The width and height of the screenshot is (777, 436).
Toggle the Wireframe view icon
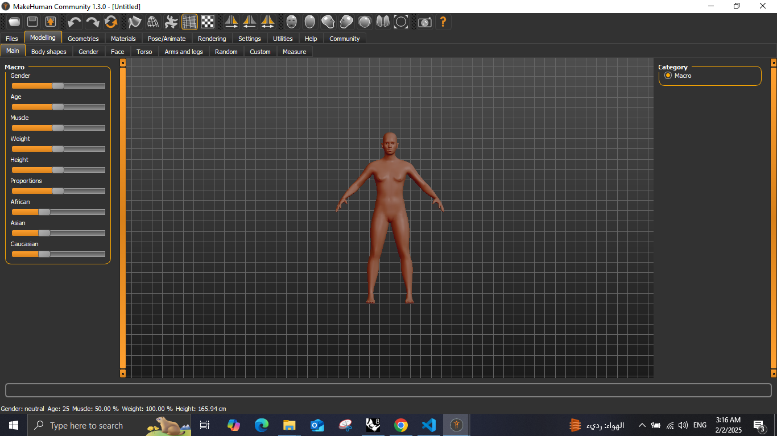[x=153, y=22]
